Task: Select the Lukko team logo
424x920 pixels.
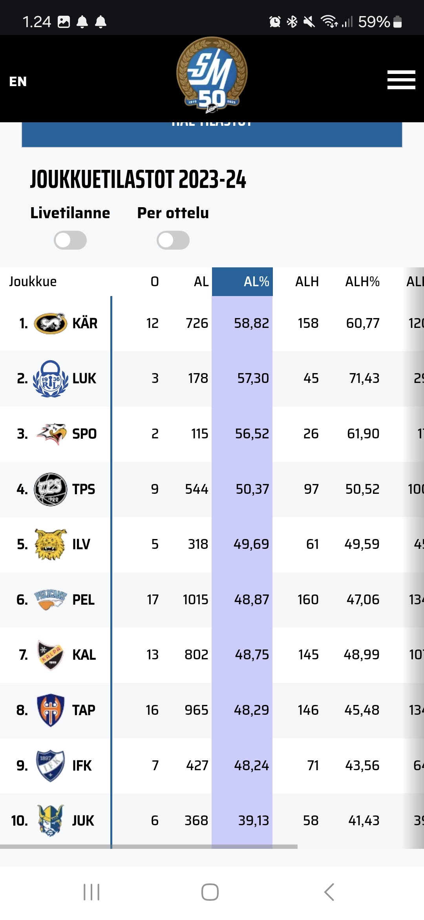Action: point(51,379)
